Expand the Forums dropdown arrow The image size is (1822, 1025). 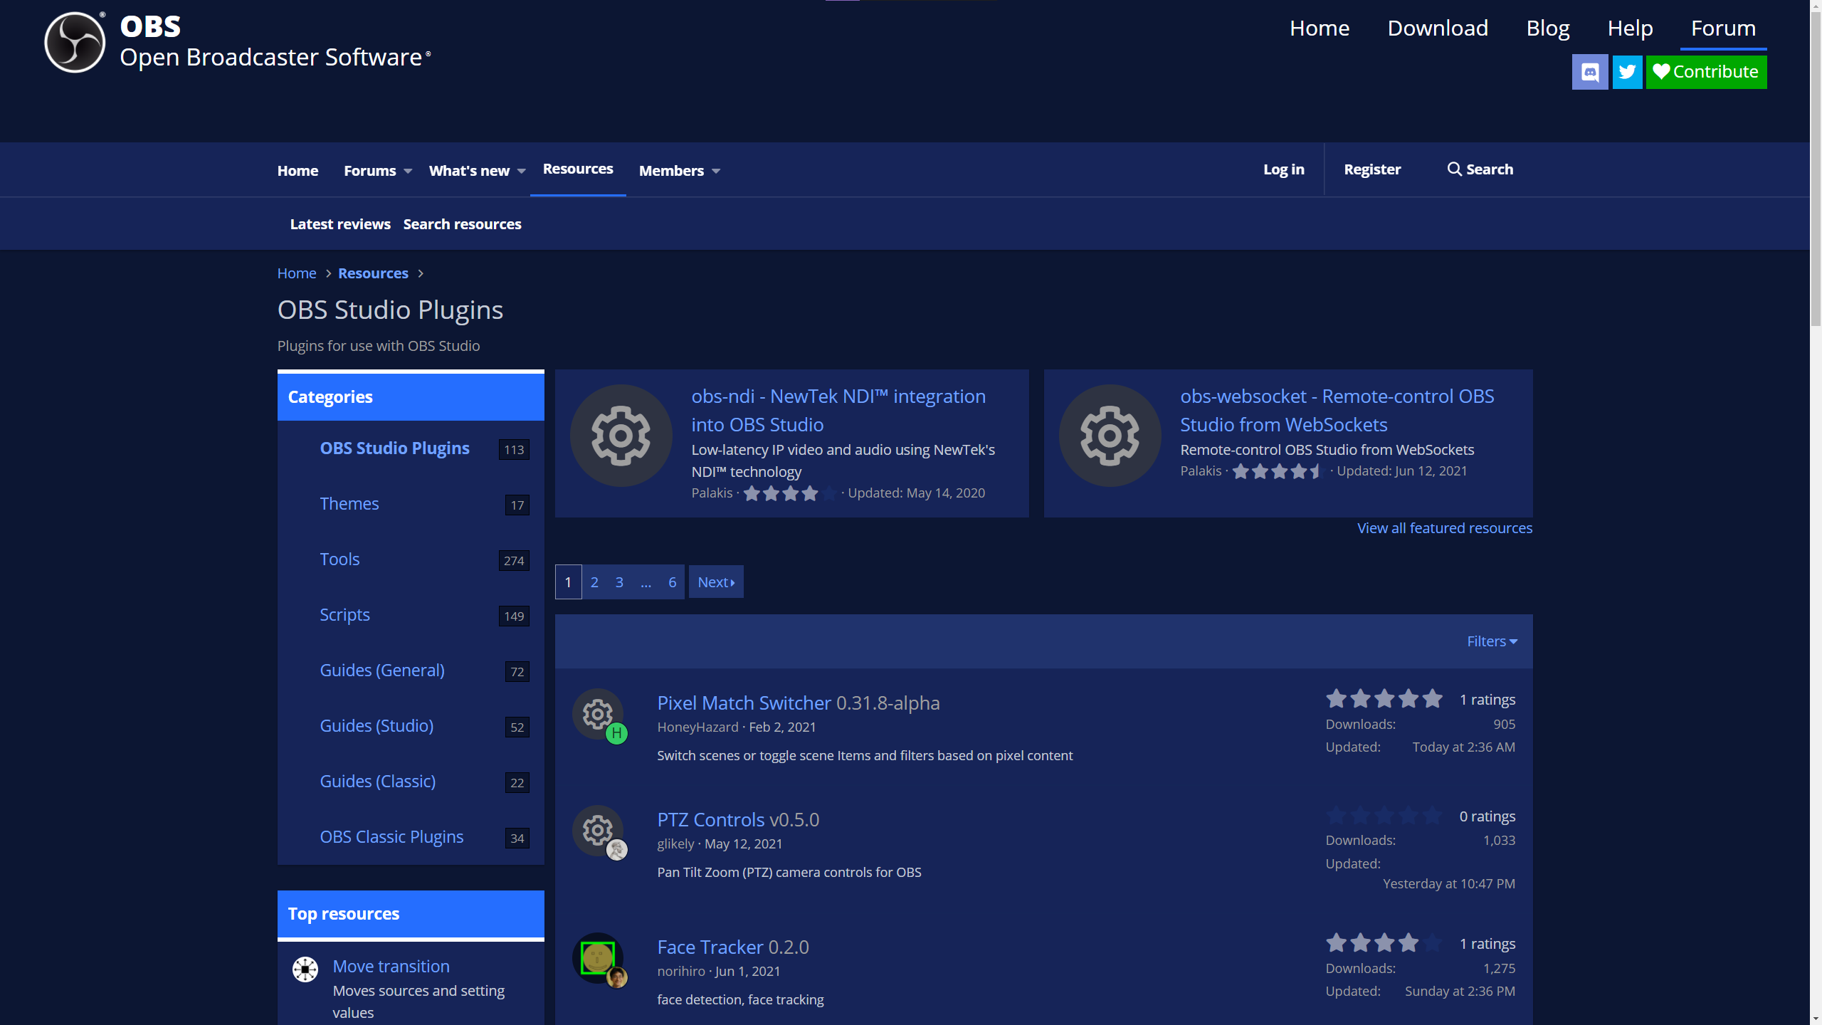click(x=408, y=171)
